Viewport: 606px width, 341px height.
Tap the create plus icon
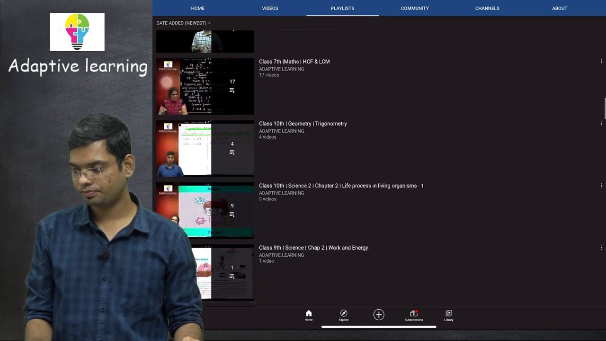379,314
